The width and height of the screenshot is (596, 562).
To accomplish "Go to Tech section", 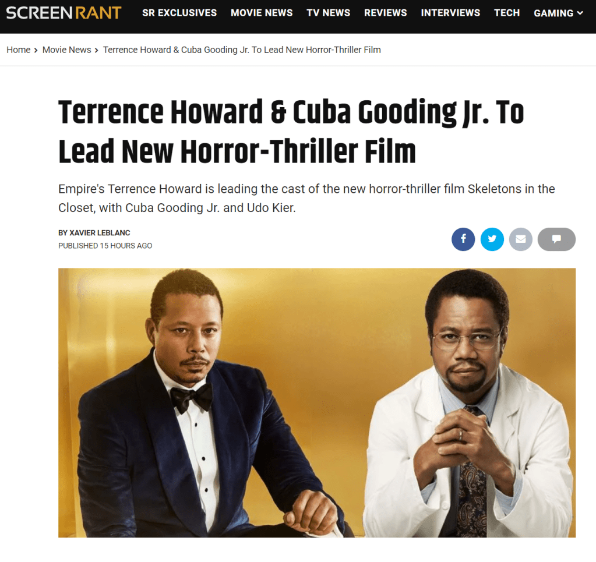I will [507, 13].
